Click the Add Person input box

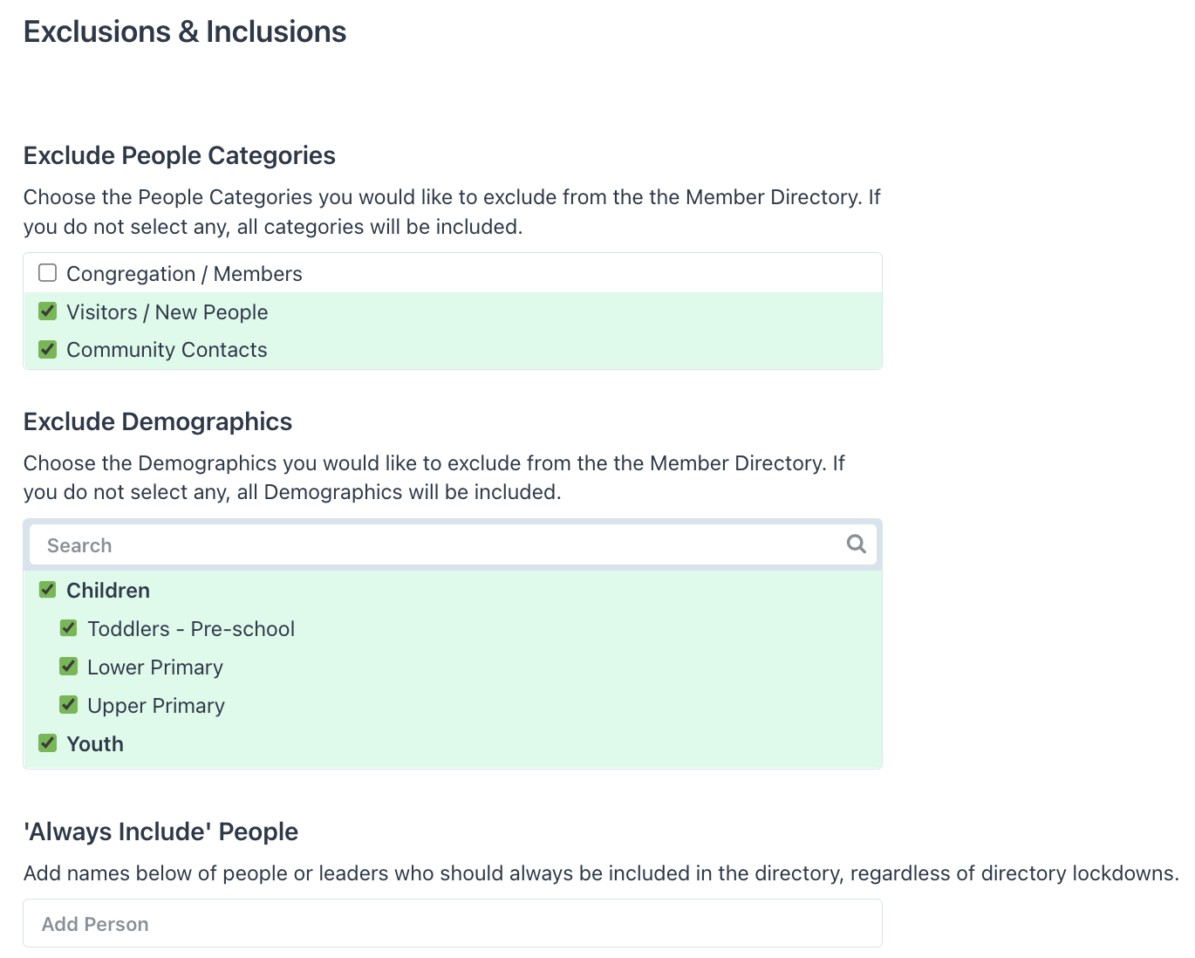tap(452, 924)
